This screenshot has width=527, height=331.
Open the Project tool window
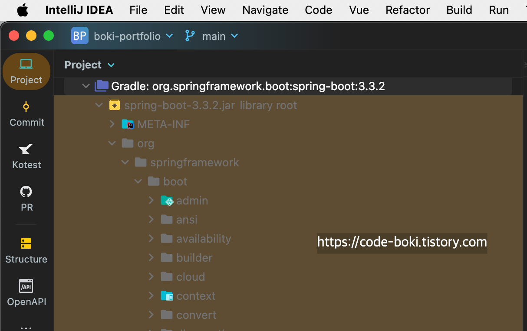(x=26, y=71)
